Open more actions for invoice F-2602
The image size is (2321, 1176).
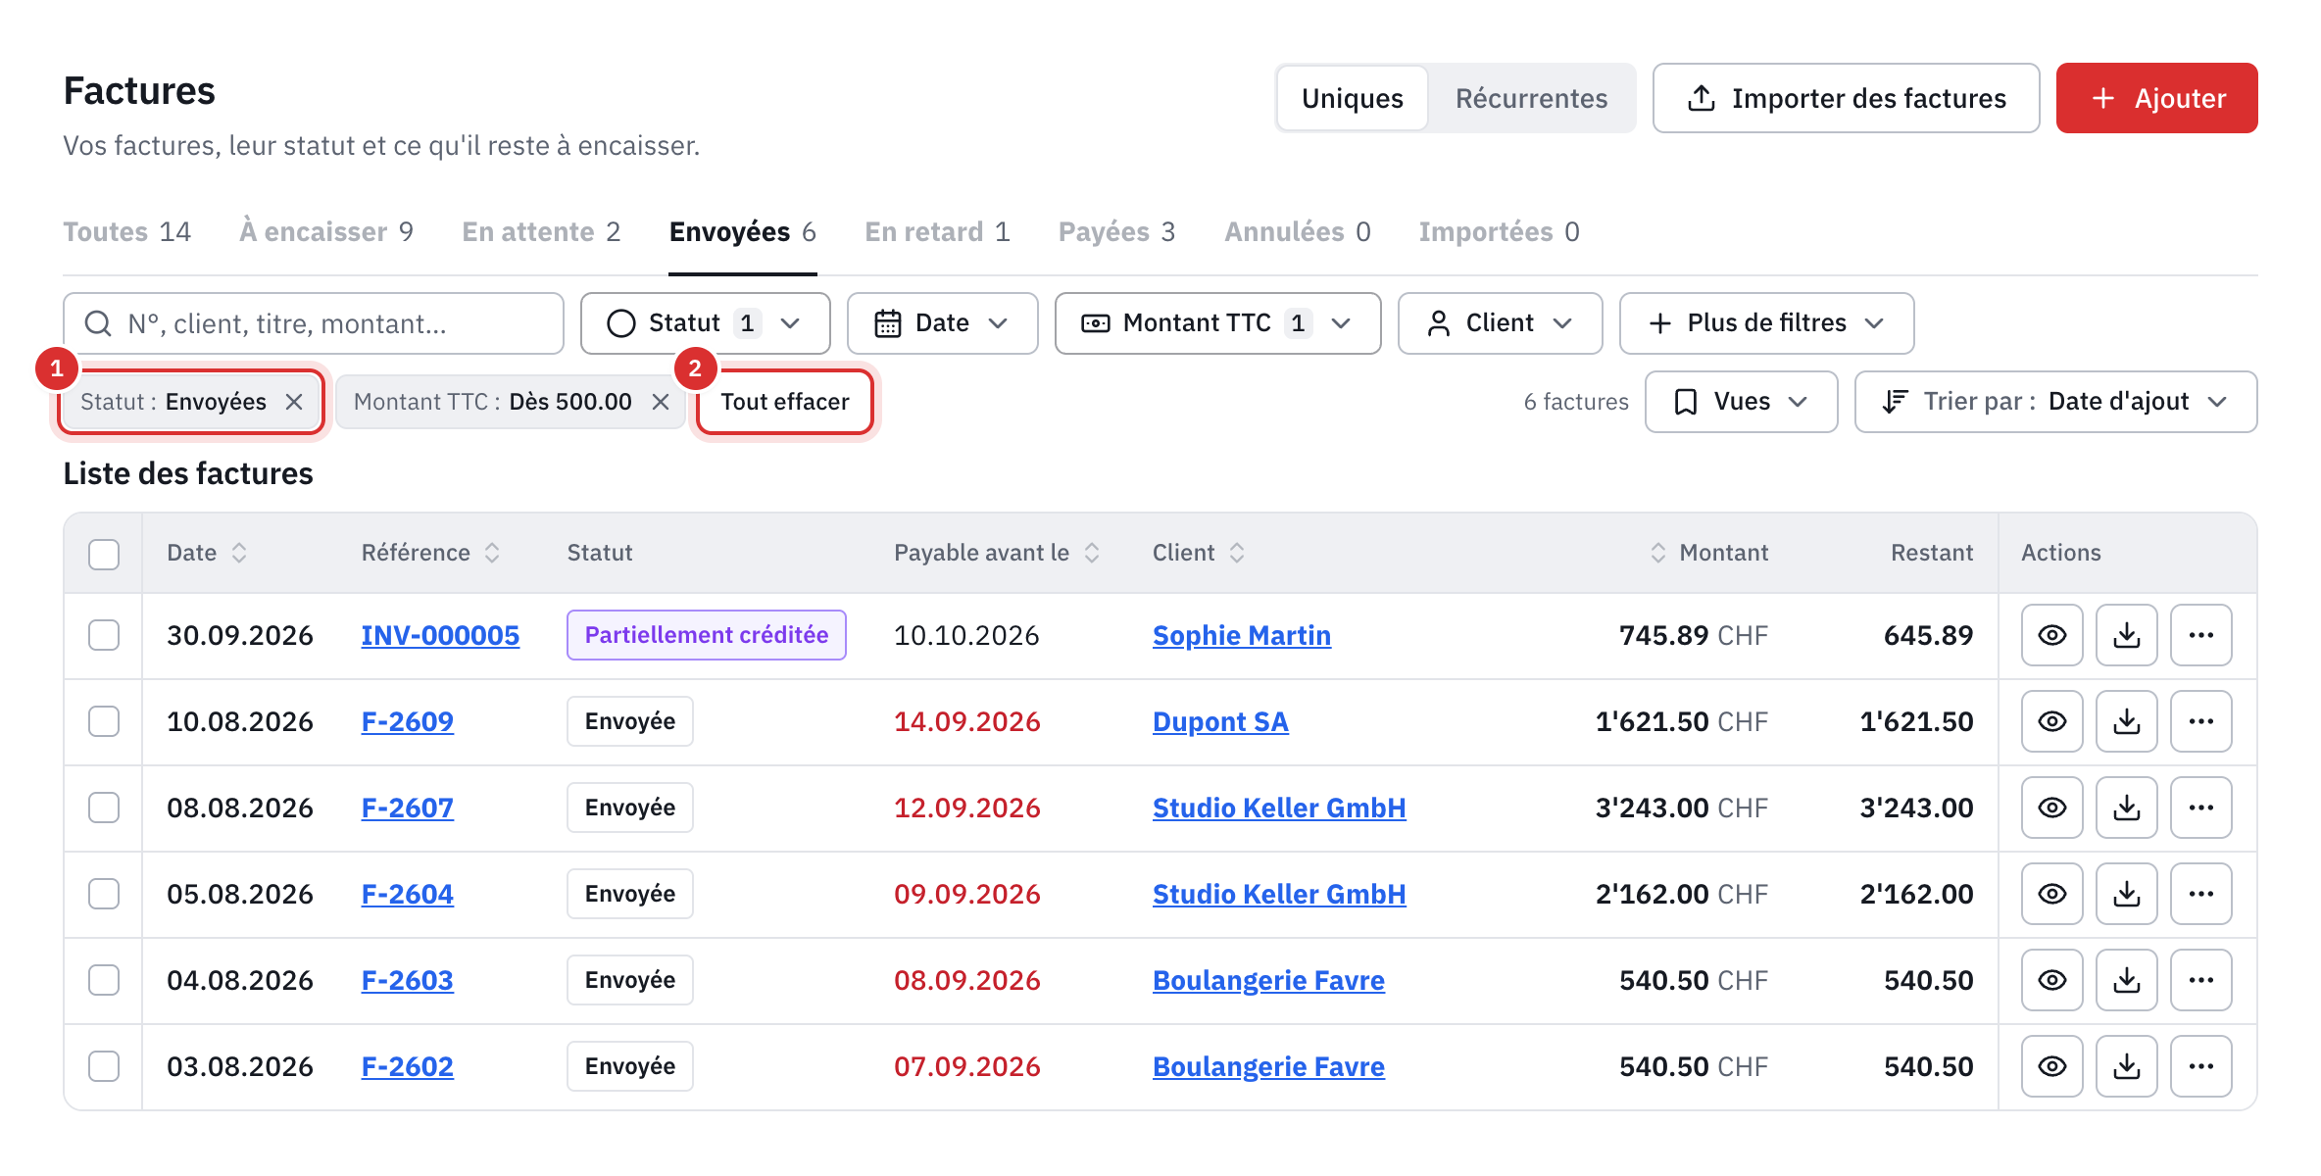click(x=2200, y=1066)
